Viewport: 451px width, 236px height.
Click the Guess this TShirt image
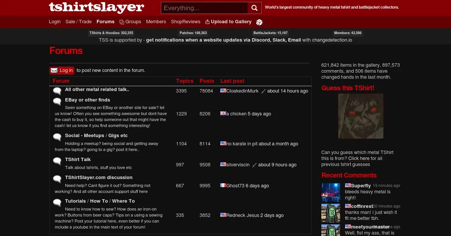point(360,116)
